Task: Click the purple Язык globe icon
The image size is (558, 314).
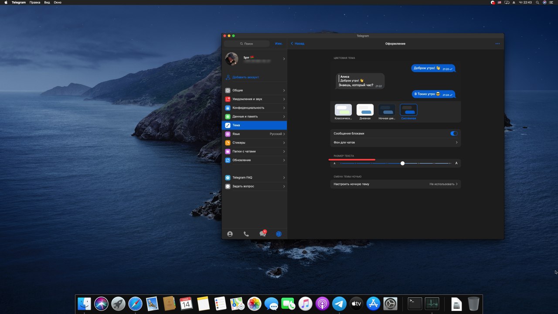Action: 228,134
